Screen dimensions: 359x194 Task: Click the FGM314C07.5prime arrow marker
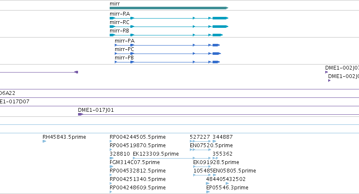point(111,167)
